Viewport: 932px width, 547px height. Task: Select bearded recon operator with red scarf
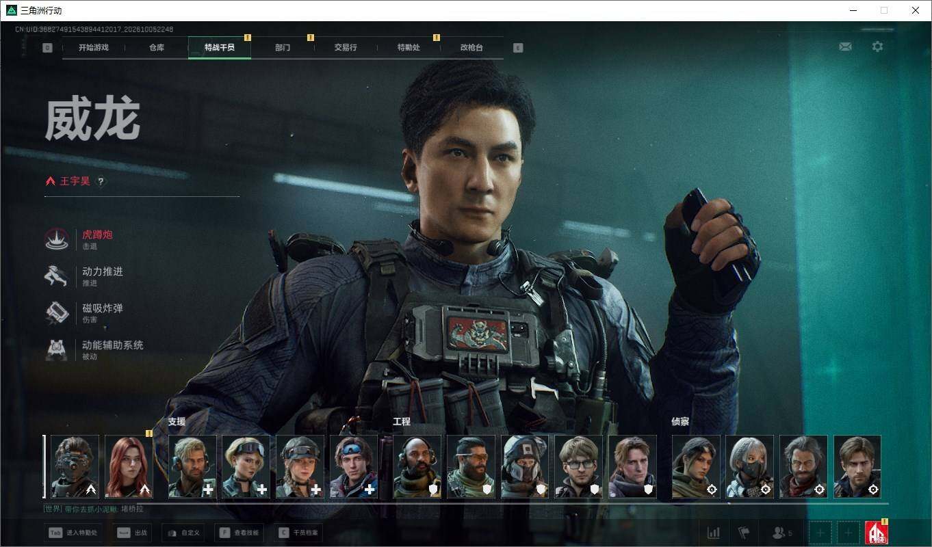803,466
